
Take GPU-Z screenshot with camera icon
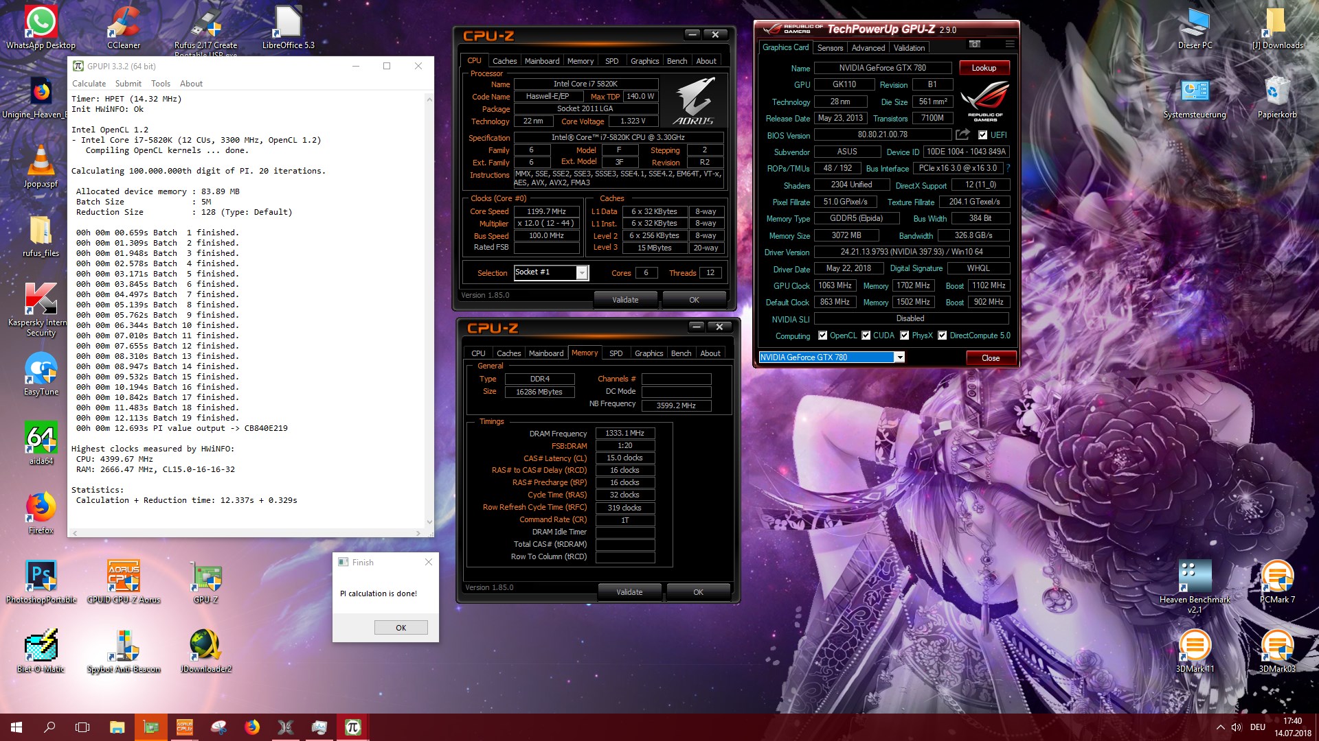[974, 44]
